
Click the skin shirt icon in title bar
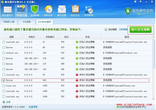[x=135, y=2]
